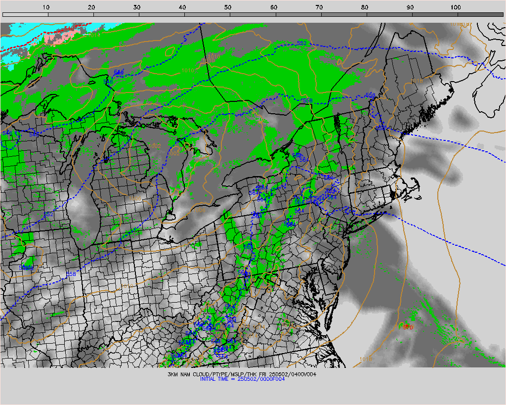Click the "20" label on the cloud scale
This screenshot has height=405, width=506.
[x=91, y=7]
